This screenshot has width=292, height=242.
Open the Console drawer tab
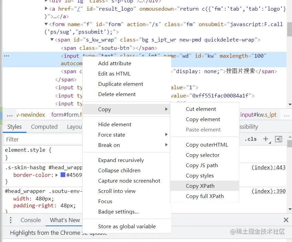coord(31,220)
